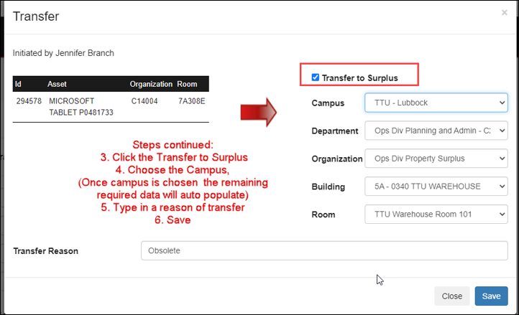Expand the Department dropdown list

pyautogui.click(x=436, y=131)
